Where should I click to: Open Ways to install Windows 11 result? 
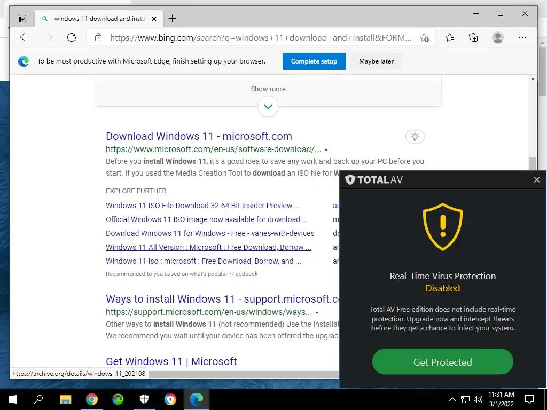223,299
